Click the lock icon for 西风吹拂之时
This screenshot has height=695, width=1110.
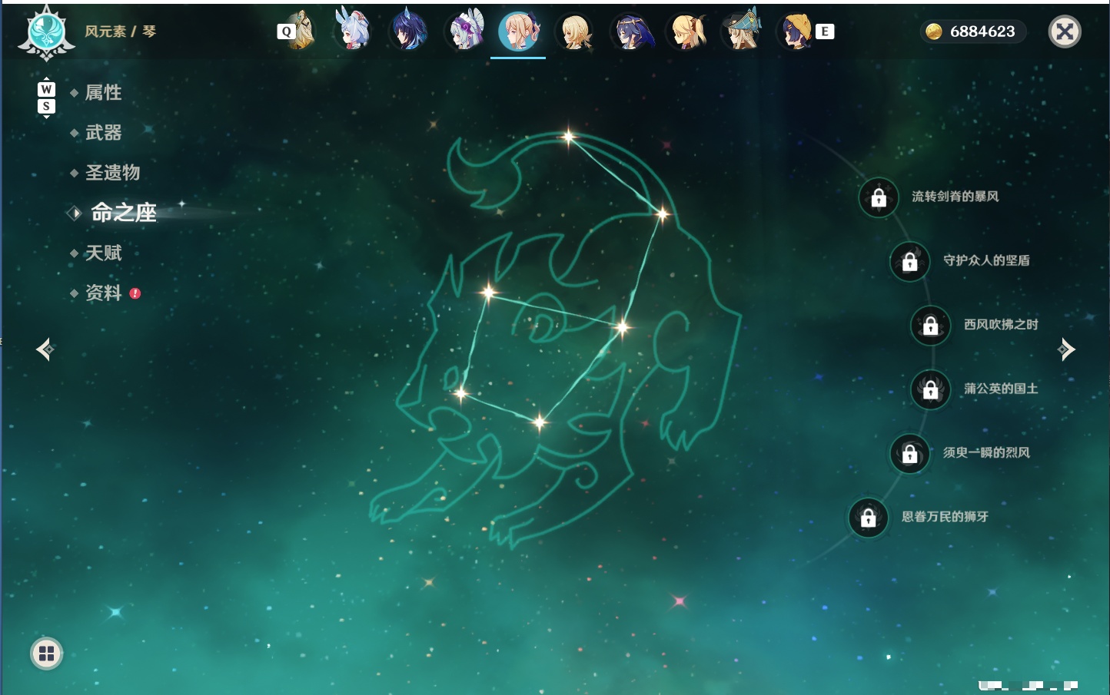931,326
